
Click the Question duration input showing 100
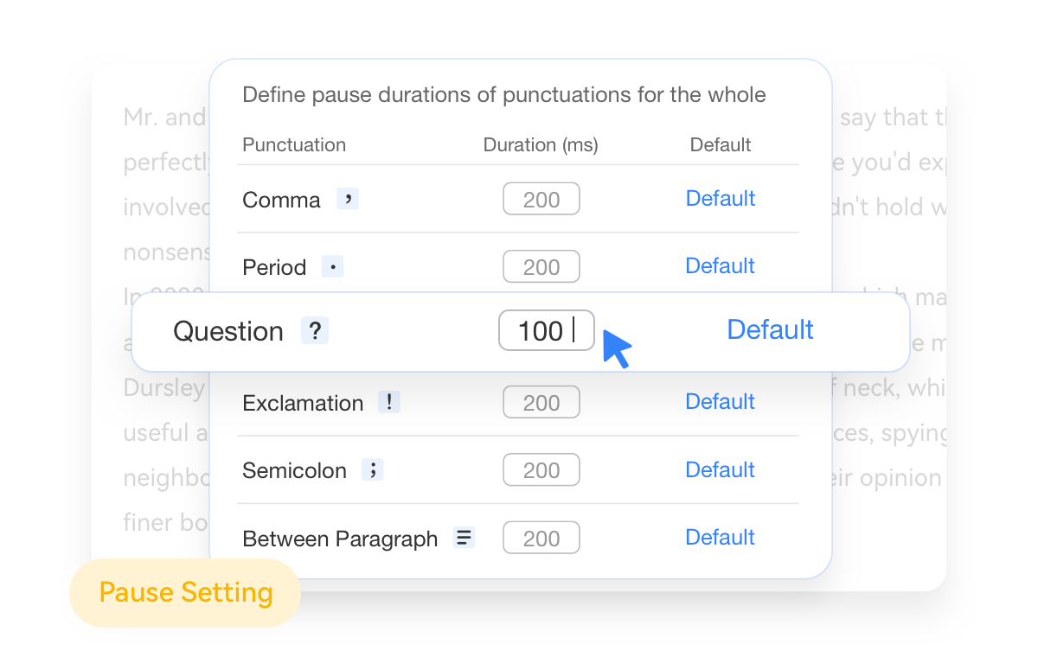point(547,330)
